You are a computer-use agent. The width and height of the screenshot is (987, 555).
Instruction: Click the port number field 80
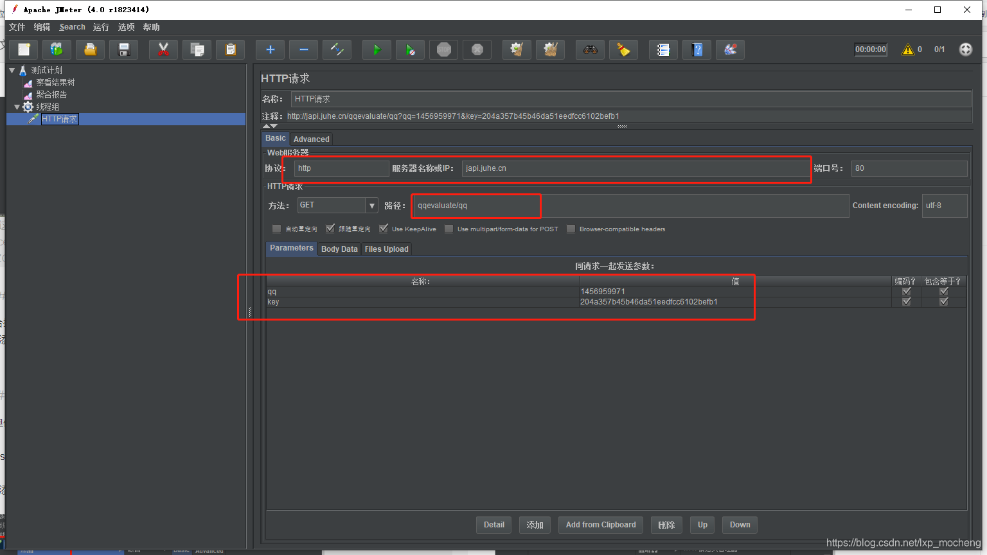click(x=909, y=168)
